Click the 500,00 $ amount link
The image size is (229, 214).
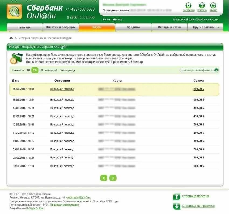click(x=199, y=89)
